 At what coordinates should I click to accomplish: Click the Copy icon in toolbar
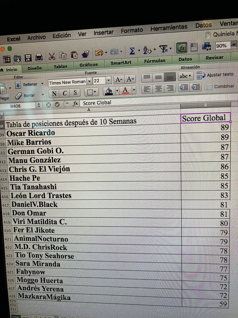(63, 56)
